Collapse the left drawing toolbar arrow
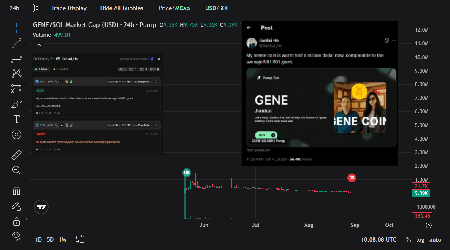This screenshot has height=250, width=450. pos(27,219)
